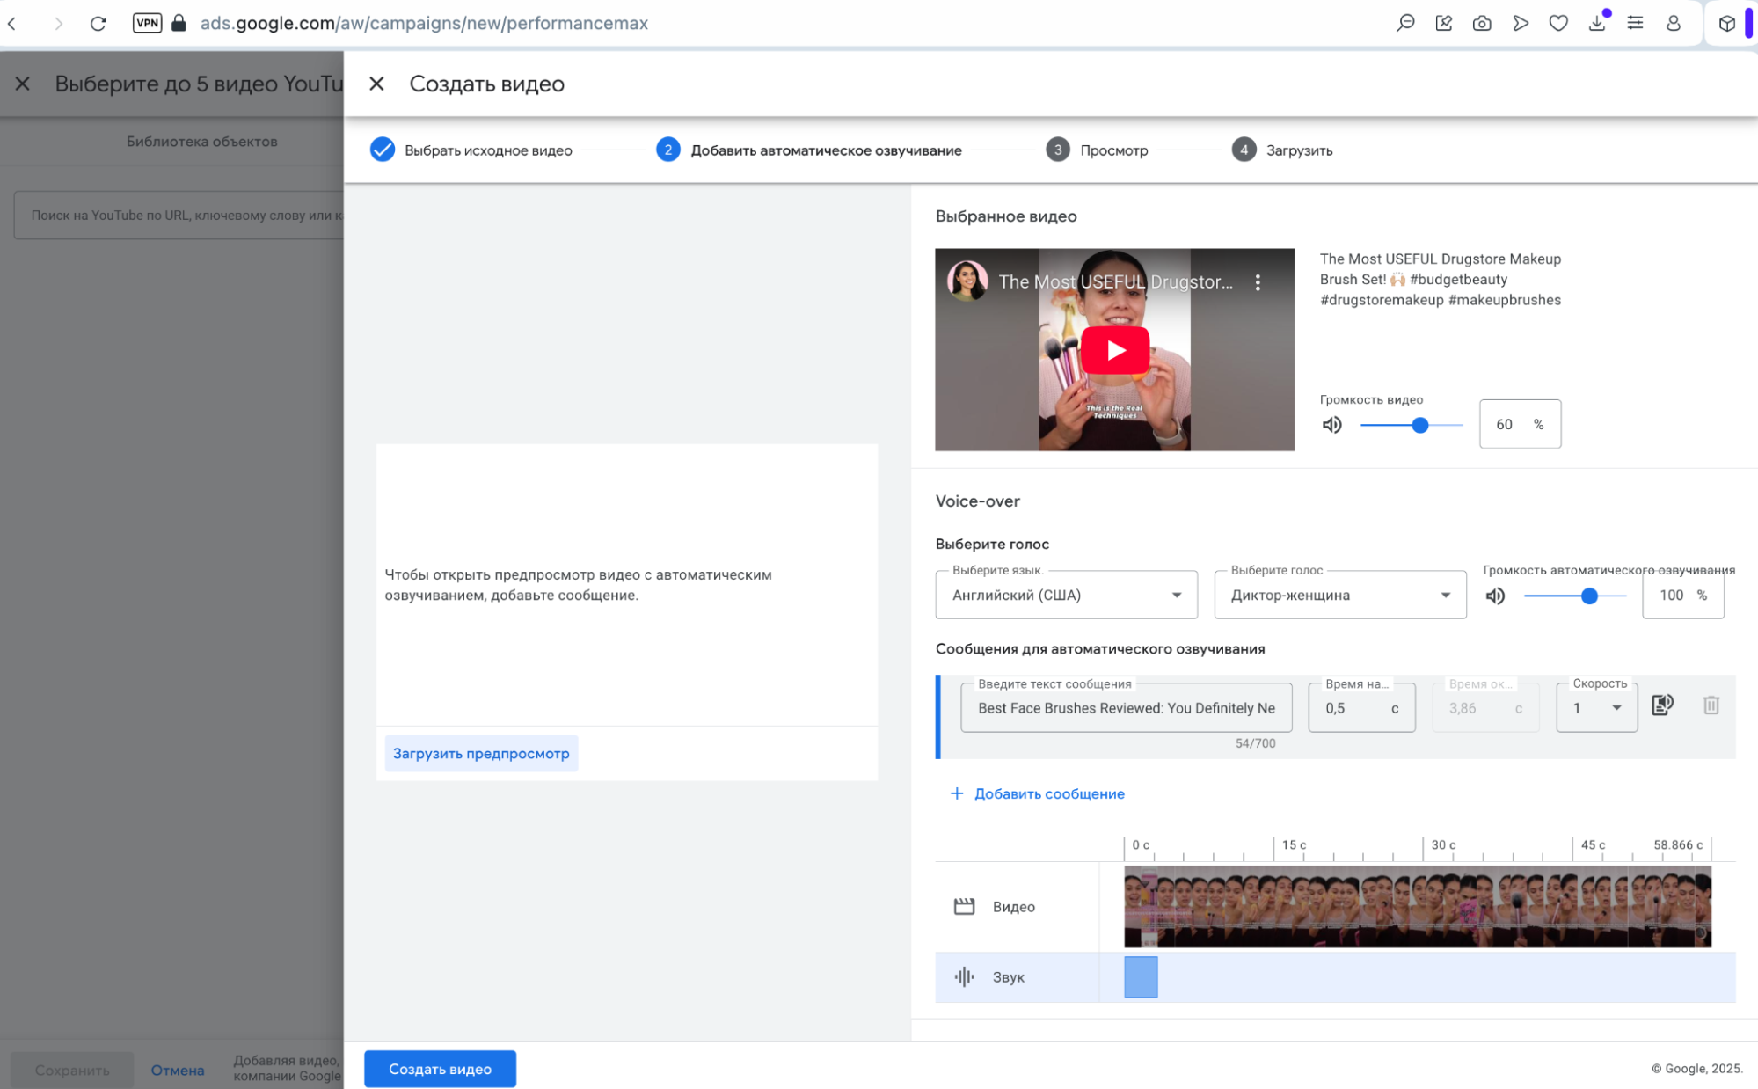The width and height of the screenshot is (1758, 1089).
Task: Open the browser easy setup menu icon
Action: tap(1635, 23)
